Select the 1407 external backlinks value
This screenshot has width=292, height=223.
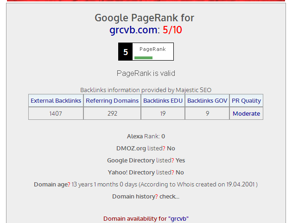click(x=56, y=113)
